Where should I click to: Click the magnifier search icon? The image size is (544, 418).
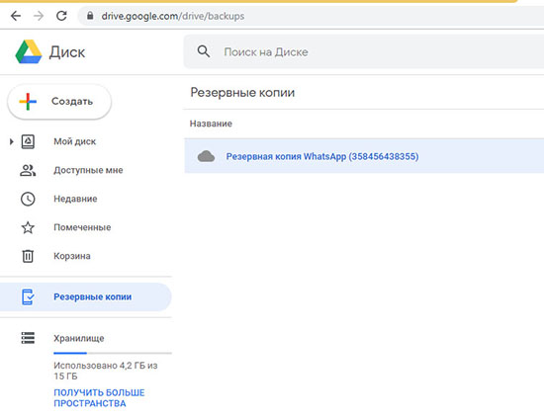[x=204, y=51]
